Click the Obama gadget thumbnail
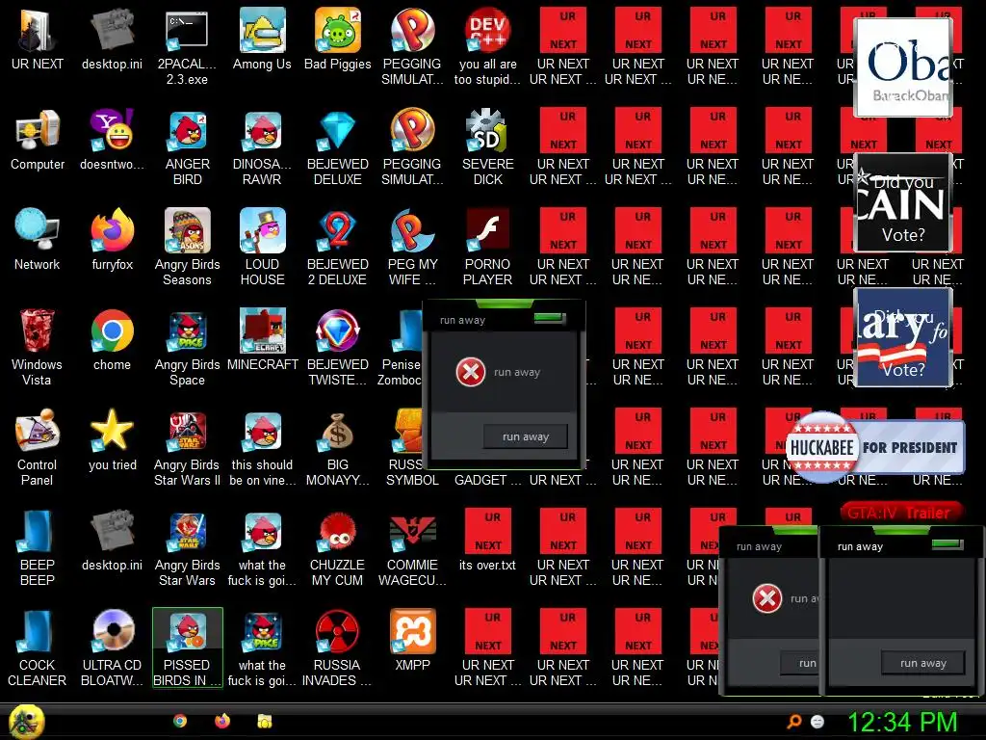Image resolution: width=986 pixels, height=740 pixels. [902, 67]
